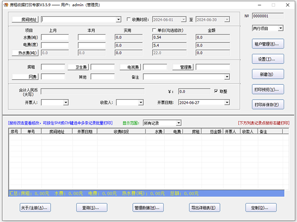Sort by 房间地址 column header in list
The height and width of the screenshot is (222, 297).
click(57, 132)
